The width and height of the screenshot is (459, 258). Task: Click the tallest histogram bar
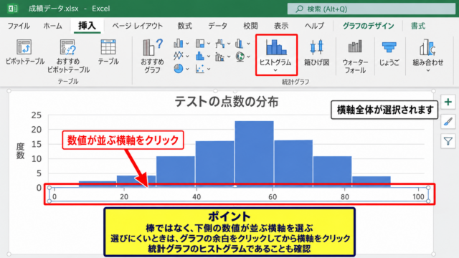(254, 153)
